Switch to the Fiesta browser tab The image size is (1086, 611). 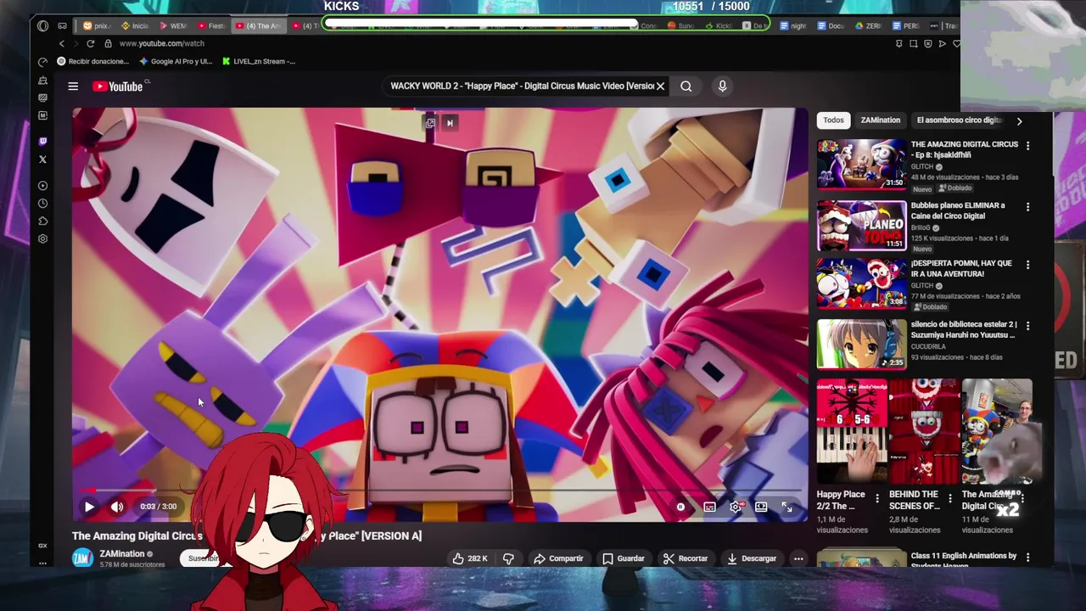click(211, 25)
